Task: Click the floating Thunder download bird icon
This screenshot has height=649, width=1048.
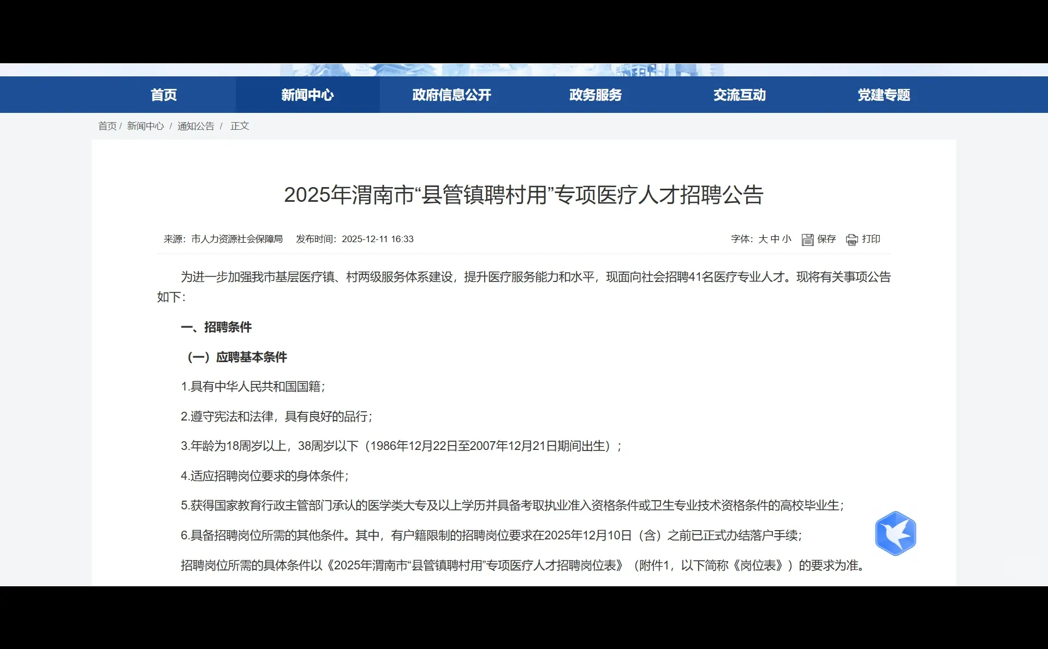Action: 896,533
